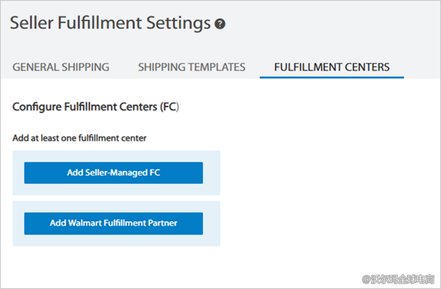Open the Shipping Templates tab
The width and height of the screenshot is (441, 289).
click(192, 67)
